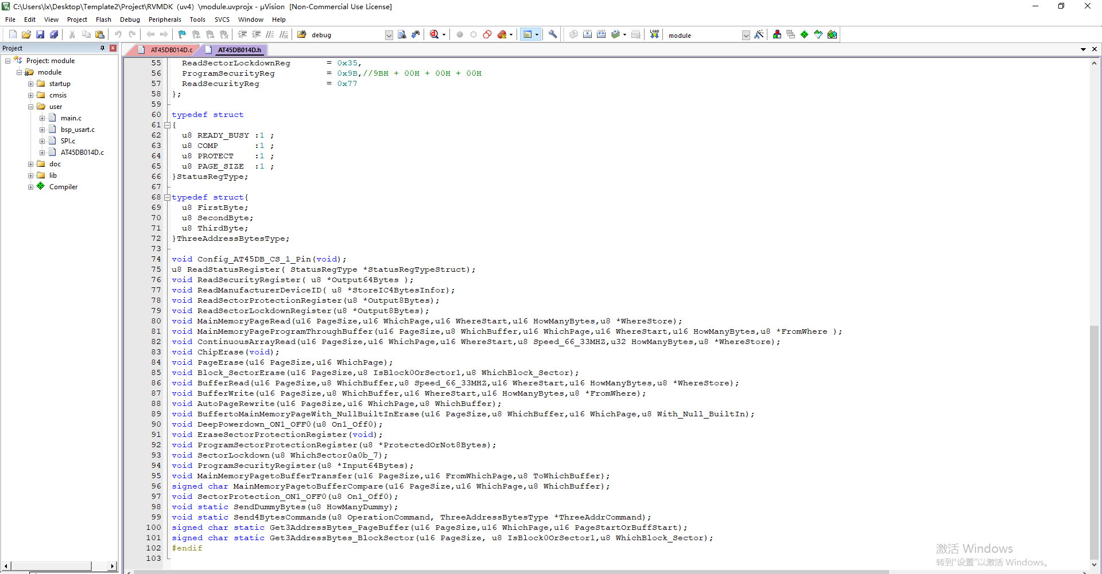
Task: Insert breakpoint using the red dot icon
Action: pos(460,35)
